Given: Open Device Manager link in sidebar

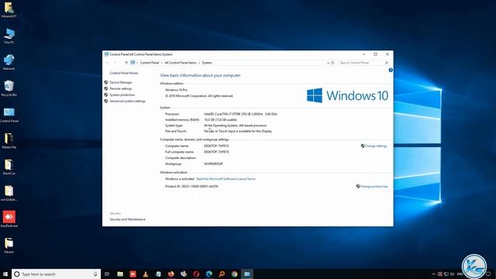Looking at the screenshot, I should tap(121, 82).
